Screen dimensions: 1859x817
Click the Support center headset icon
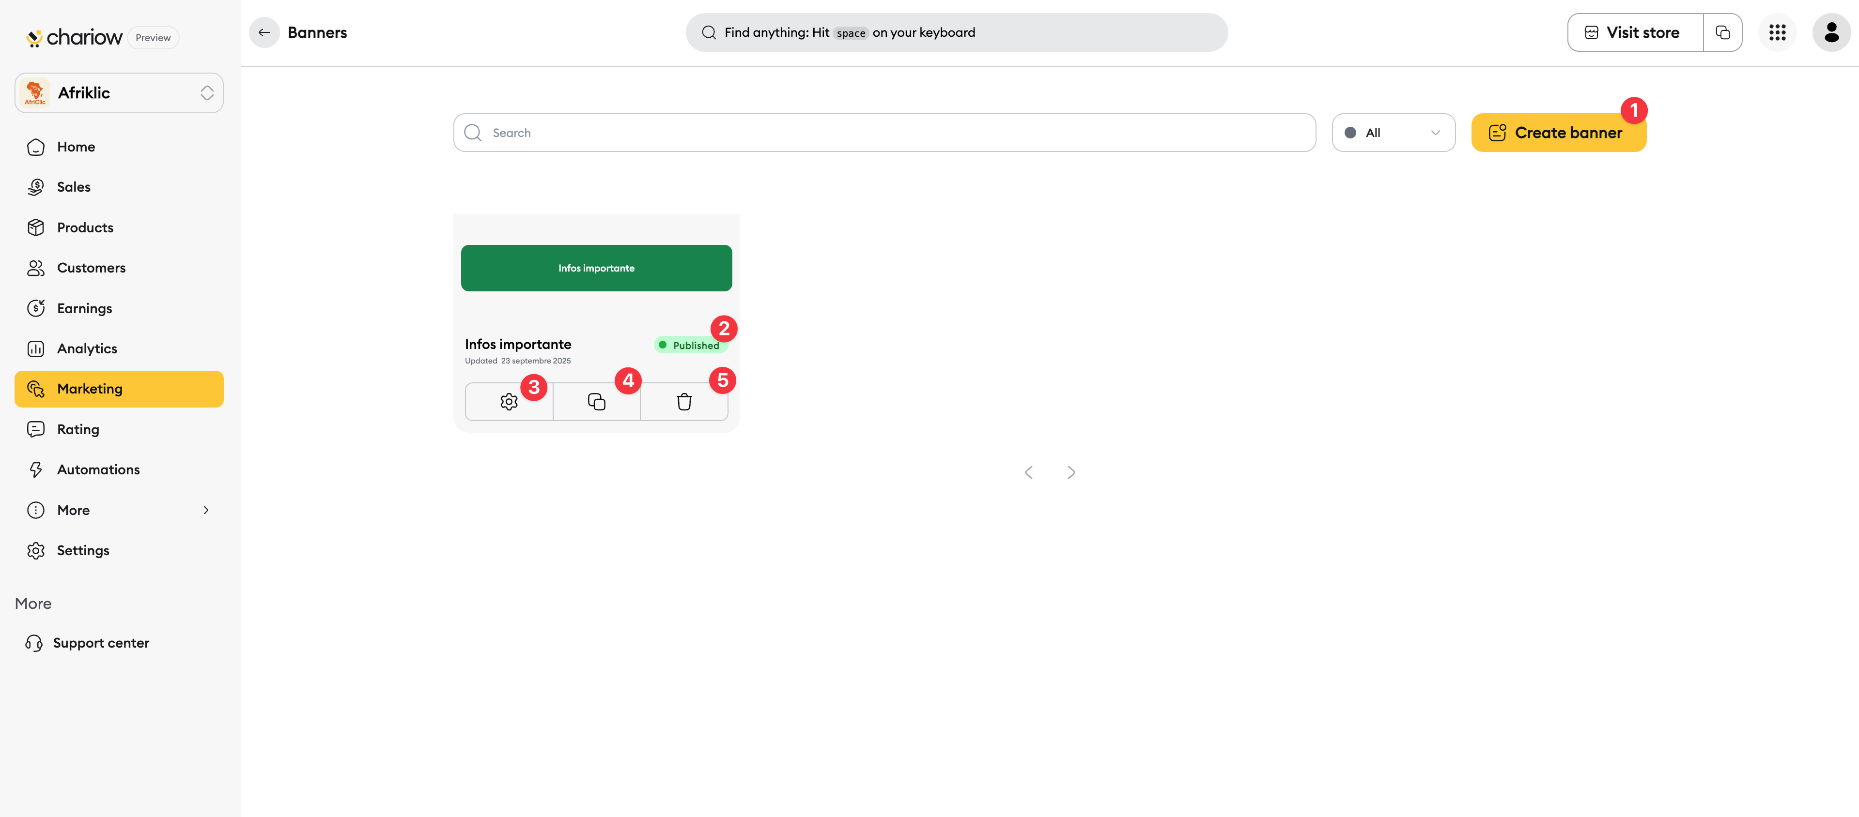[34, 643]
